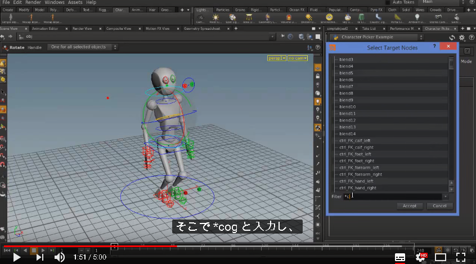Switch to the Geometry Spreadsheet tab
The height and width of the screenshot is (264, 476).
coord(202,29)
